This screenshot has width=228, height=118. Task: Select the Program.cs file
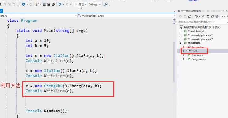click(x=199, y=59)
